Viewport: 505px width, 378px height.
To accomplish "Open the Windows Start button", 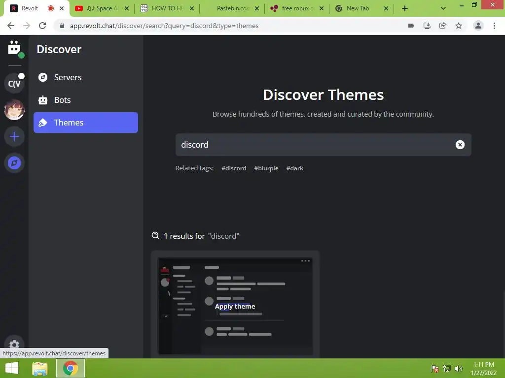I will 12,368.
